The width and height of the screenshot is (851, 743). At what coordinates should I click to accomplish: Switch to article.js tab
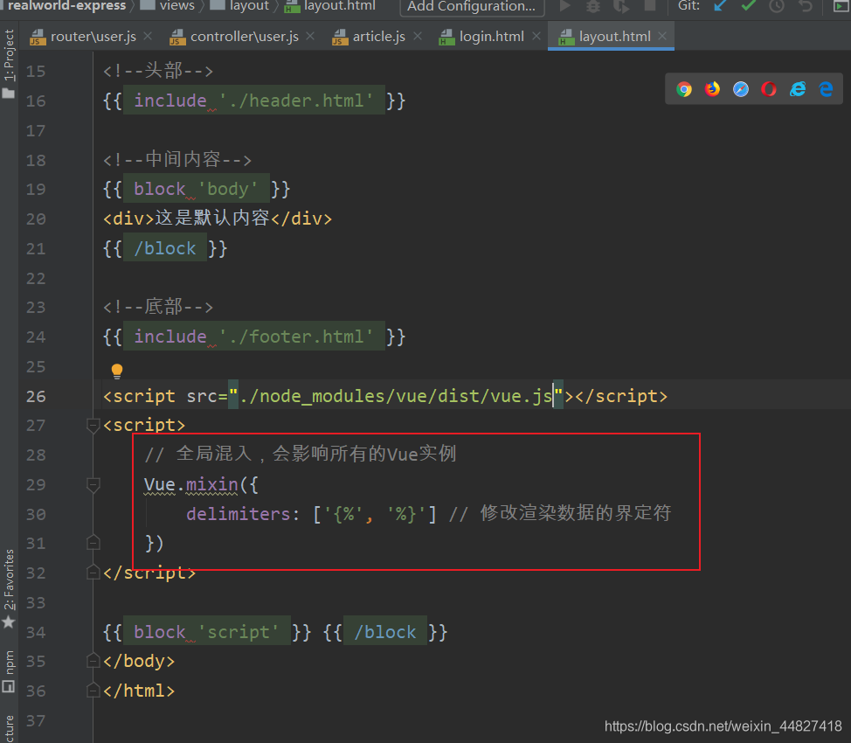pyautogui.click(x=379, y=37)
